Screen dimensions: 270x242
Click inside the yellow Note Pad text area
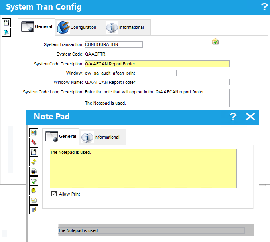143,169
